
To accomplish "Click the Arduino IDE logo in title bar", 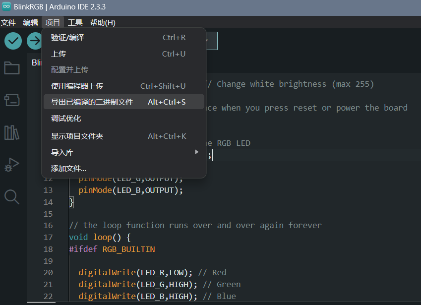I will coord(6,7).
